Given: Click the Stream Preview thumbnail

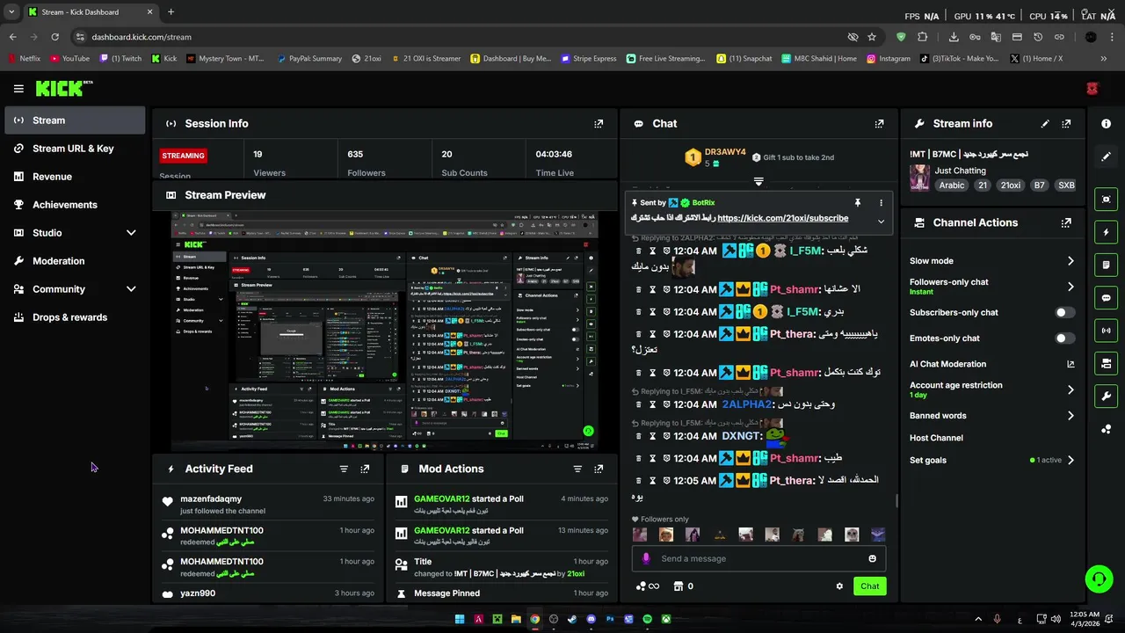Looking at the screenshot, I should 385,331.
